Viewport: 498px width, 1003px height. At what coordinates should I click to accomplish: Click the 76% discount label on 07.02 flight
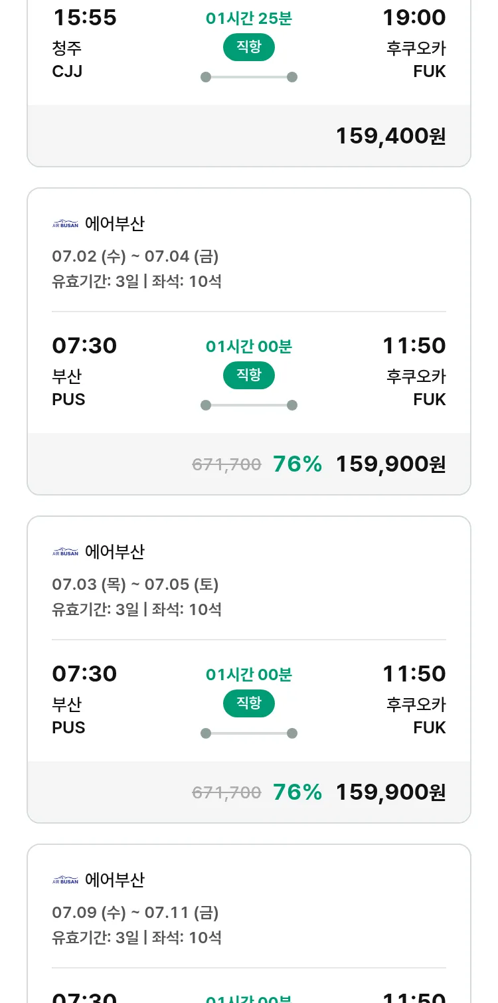[x=297, y=464]
